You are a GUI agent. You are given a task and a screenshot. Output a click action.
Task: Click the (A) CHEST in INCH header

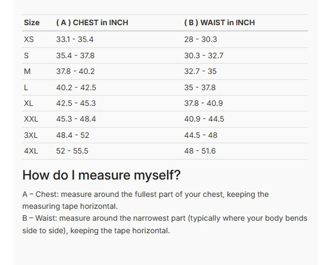[x=92, y=23]
